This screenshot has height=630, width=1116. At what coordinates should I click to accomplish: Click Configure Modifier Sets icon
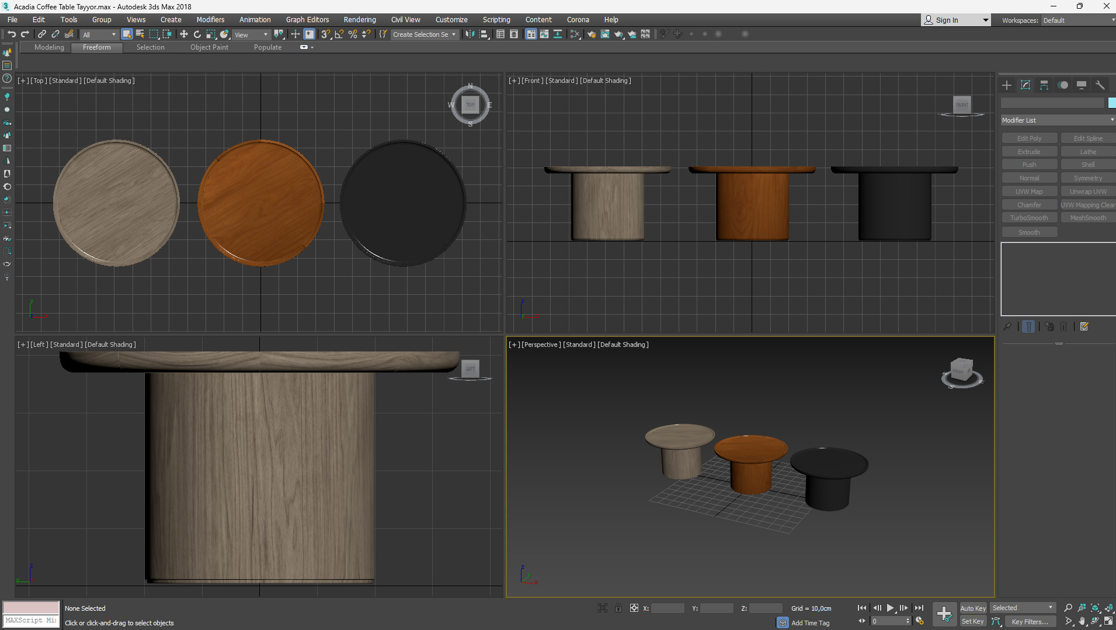[x=1084, y=327]
